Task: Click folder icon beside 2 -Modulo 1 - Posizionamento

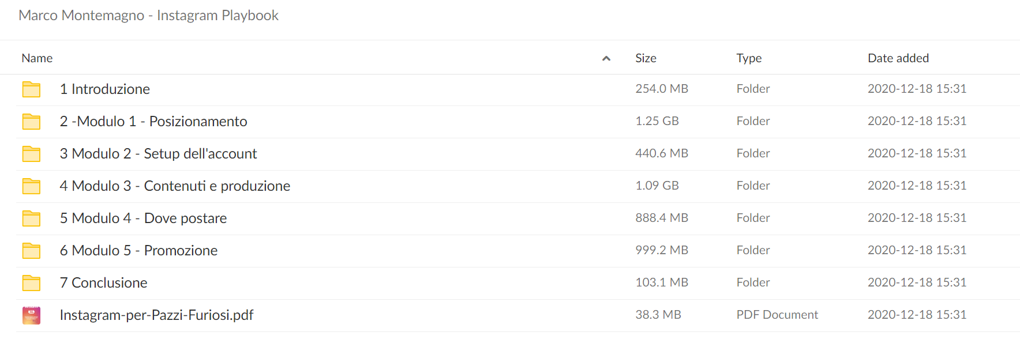Action: tap(31, 122)
